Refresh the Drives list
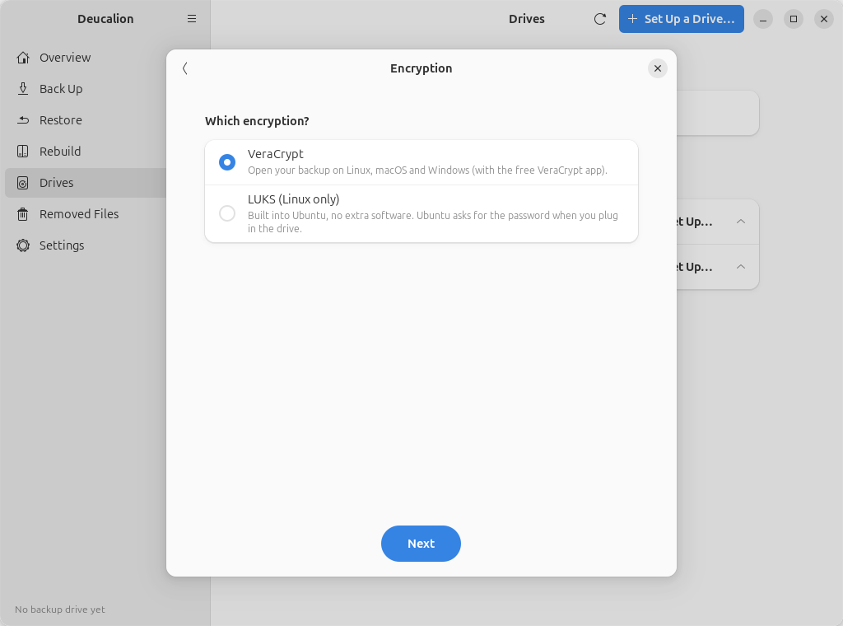Screen dimensions: 843x626 (x=600, y=19)
